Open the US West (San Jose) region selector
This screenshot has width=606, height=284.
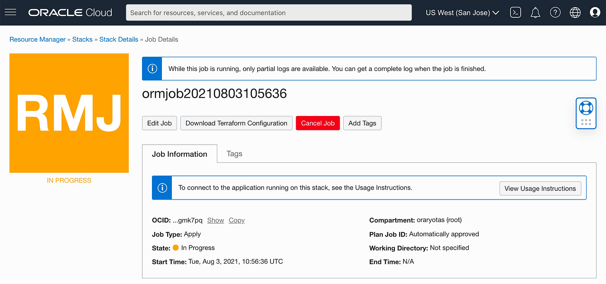(457, 13)
